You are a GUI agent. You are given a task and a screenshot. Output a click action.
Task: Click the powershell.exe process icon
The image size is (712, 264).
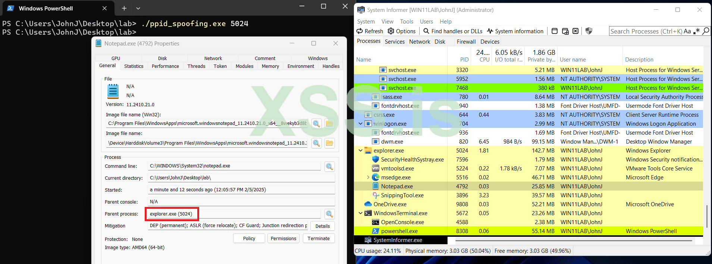click(376, 231)
